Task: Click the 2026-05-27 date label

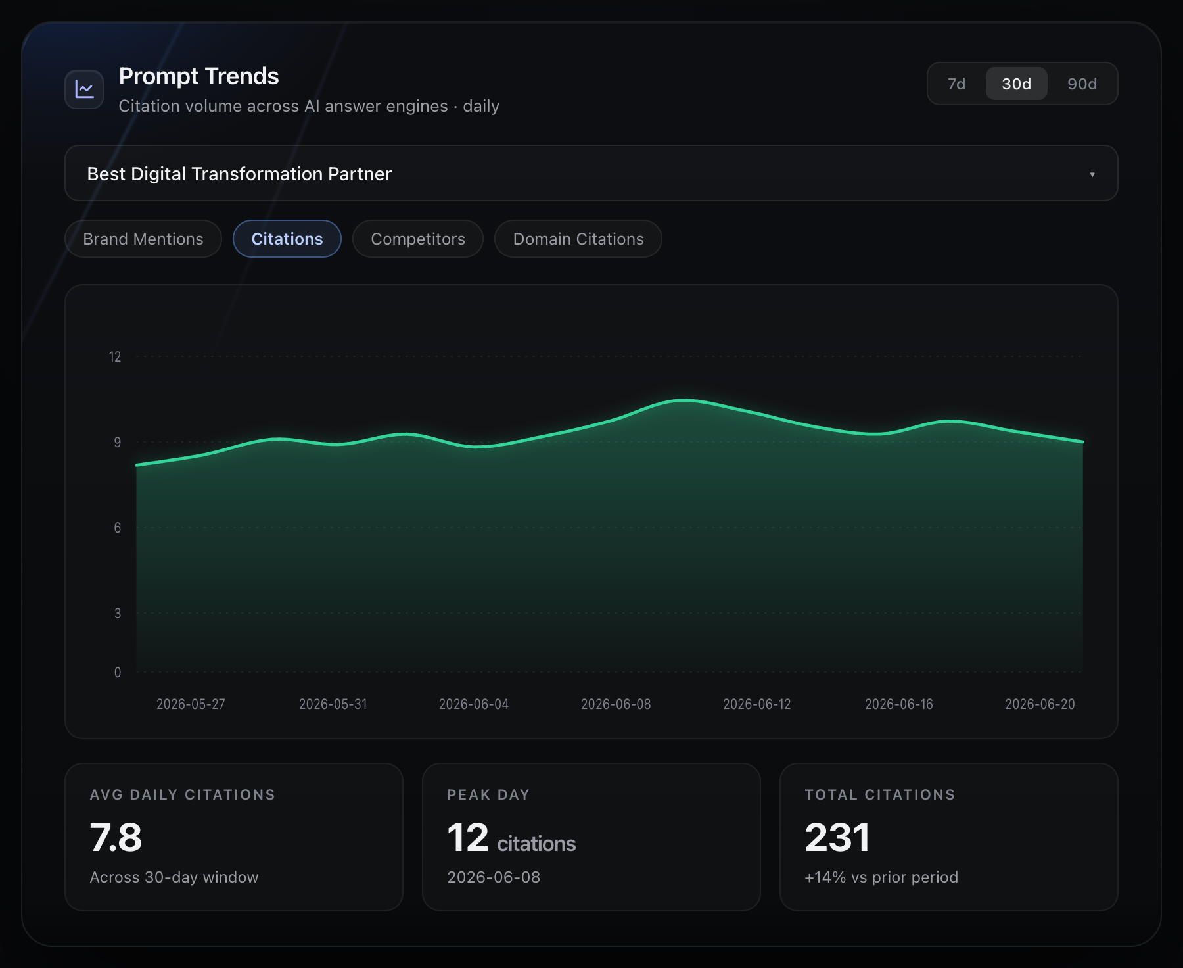Action: pyautogui.click(x=191, y=704)
